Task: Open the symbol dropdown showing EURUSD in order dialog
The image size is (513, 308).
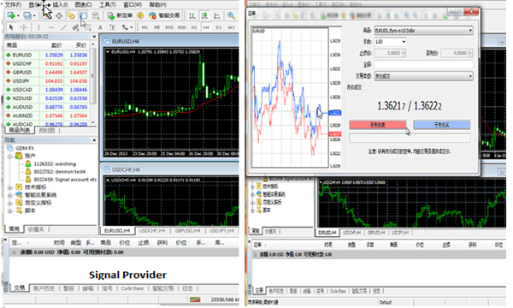Action: coord(424,31)
